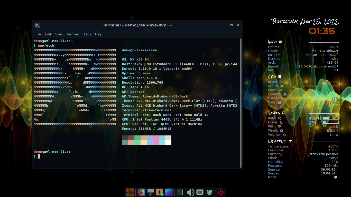Screen dimensions: 351x197
Task: Open the Help menu
Action: coord(98,34)
